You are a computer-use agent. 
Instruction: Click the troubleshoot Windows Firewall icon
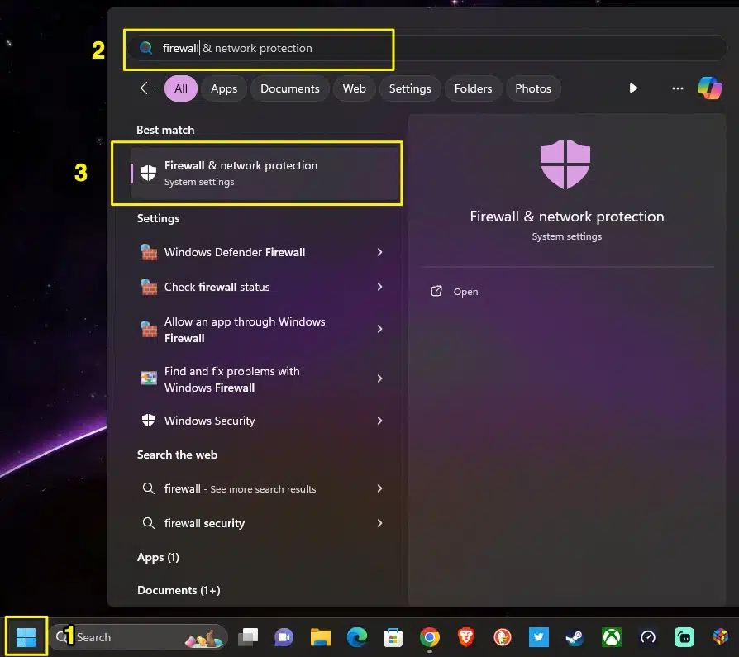(149, 378)
